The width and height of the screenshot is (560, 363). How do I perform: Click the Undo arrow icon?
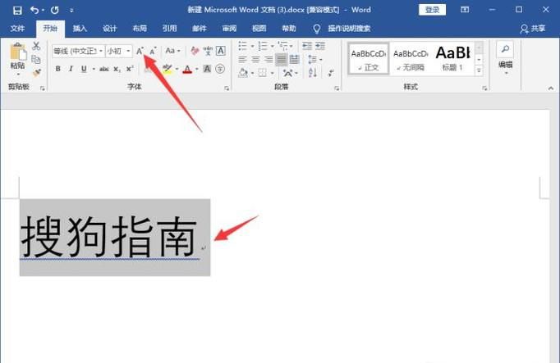click(x=34, y=10)
